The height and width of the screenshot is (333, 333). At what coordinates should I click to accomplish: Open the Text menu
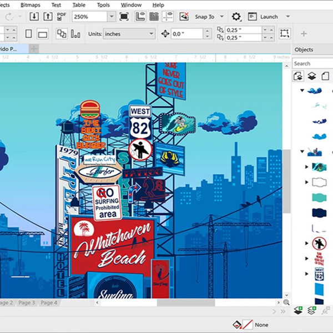[56, 5]
